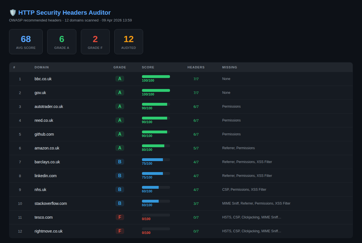Viewport: 362px width, 243px height.
Task: Sort the table by the DOMAIN column
Action: [42, 67]
